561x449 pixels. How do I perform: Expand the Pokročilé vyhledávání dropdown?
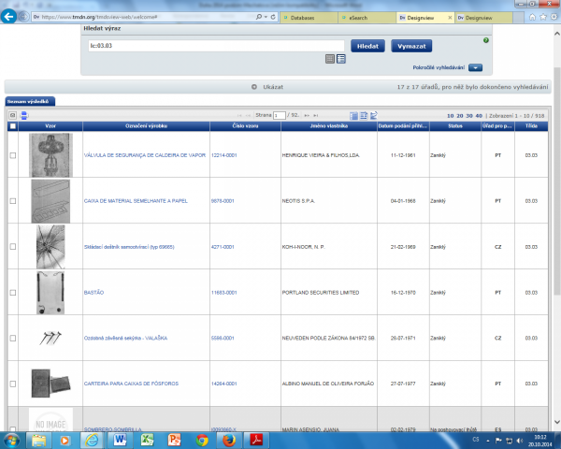(x=475, y=67)
